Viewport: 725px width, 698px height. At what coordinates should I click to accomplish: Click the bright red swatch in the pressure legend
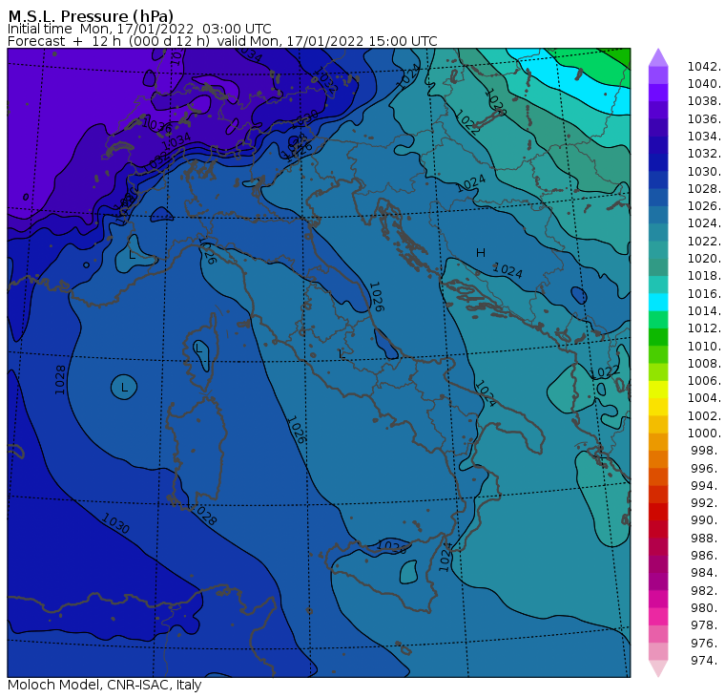(x=658, y=512)
